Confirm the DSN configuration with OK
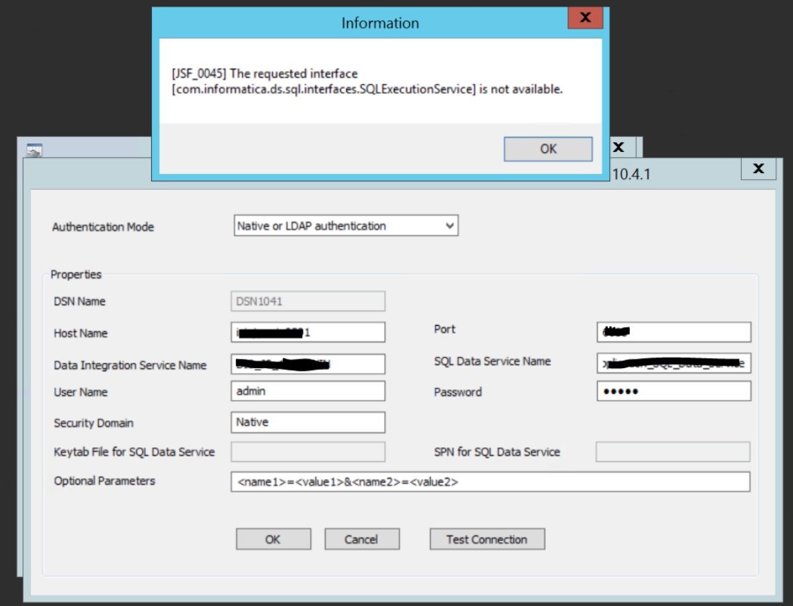 273,539
